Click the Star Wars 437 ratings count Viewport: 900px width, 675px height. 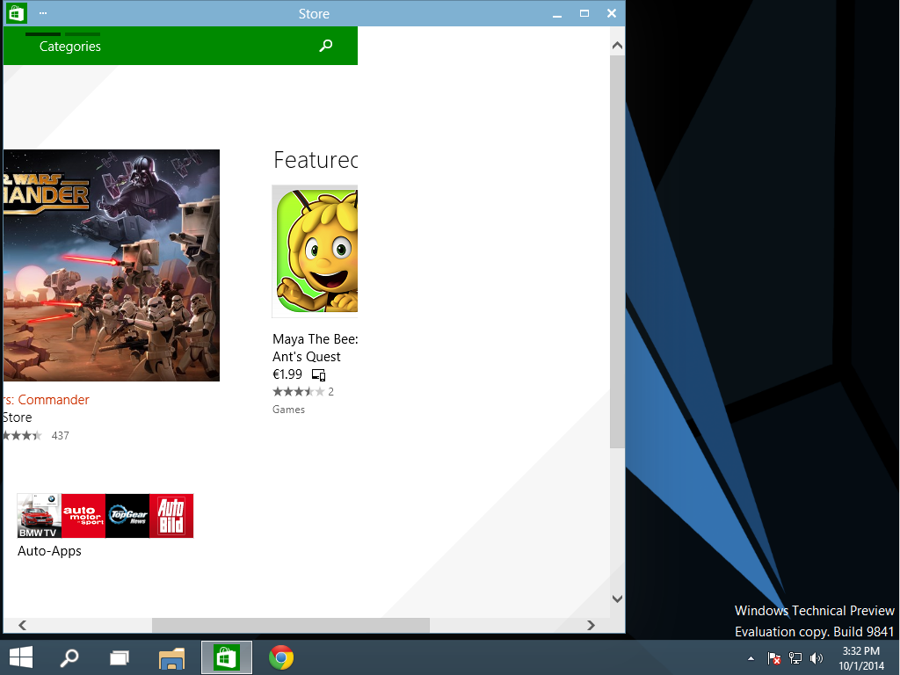(x=61, y=436)
